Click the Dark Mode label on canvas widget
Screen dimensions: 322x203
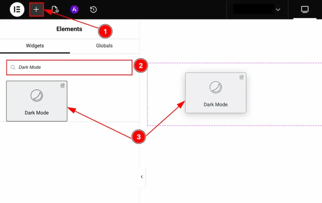click(216, 104)
